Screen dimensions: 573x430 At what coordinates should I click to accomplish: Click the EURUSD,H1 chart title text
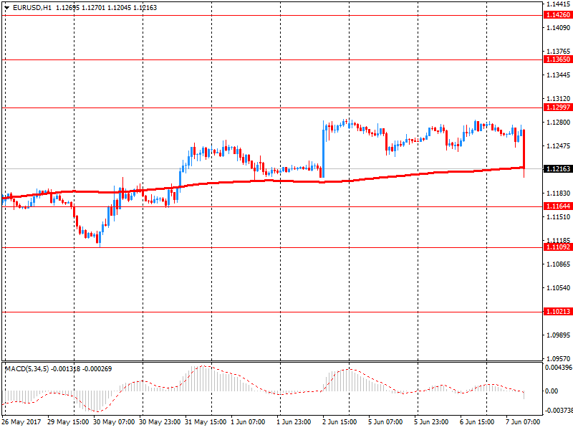(32, 8)
